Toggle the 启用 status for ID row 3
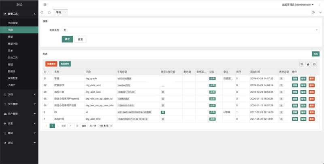Screen dimensions: 324x164 pyautogui.click(x=212, y=112)
